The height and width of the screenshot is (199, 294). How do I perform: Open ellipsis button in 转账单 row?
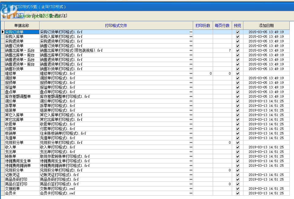[x=191, y=156]
